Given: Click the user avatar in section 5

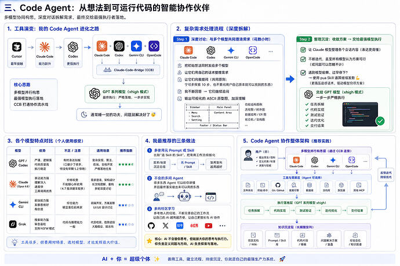Looking at the screenshot, I should point(248,156).
